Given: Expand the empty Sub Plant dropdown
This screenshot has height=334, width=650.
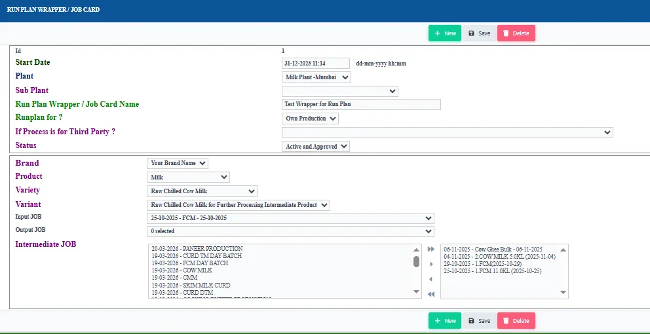Looking at the screenshot, I should click(x=340, y=91).
